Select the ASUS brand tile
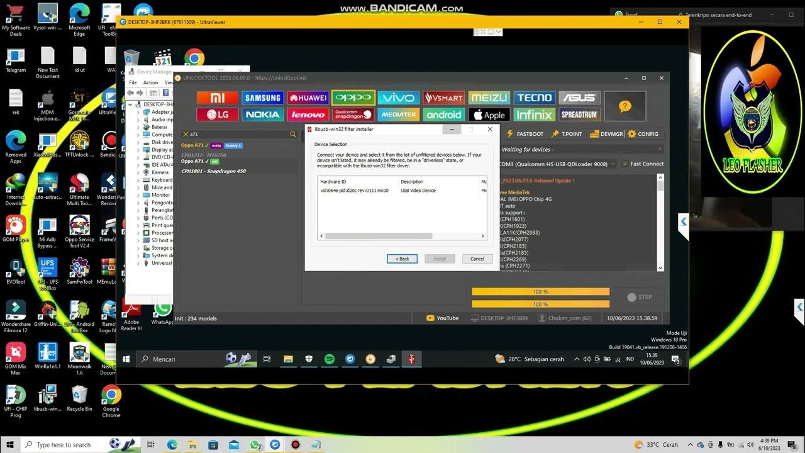 pos(580,98)
